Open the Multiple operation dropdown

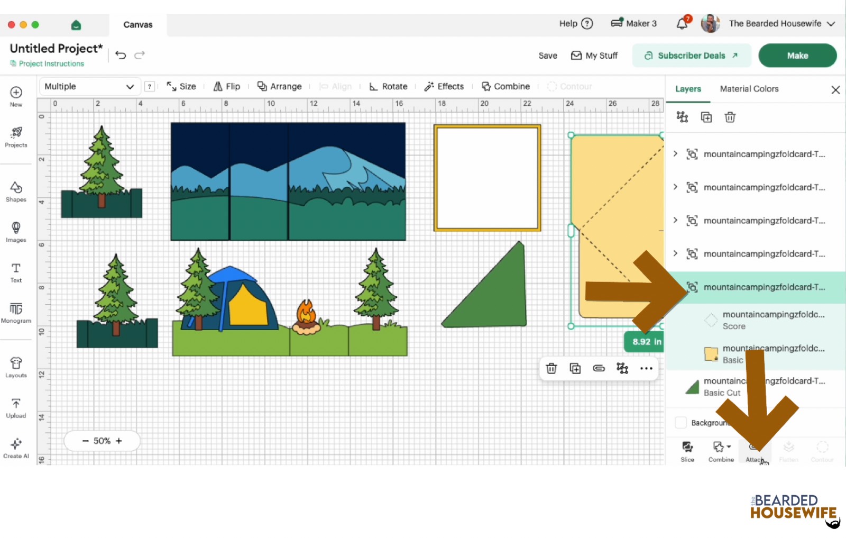coord(89,86)
